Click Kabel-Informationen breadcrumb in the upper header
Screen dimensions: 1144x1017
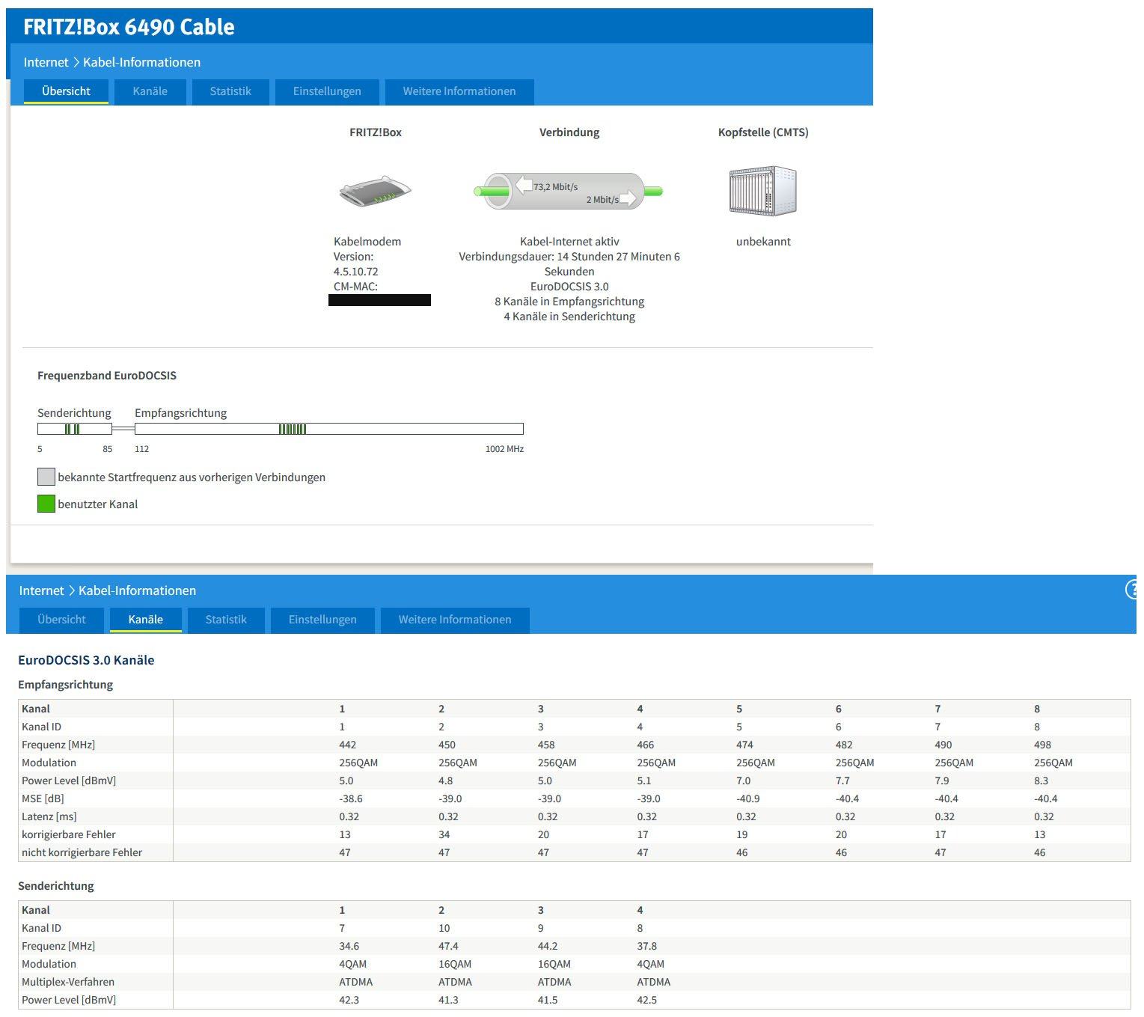coord(141,62)
